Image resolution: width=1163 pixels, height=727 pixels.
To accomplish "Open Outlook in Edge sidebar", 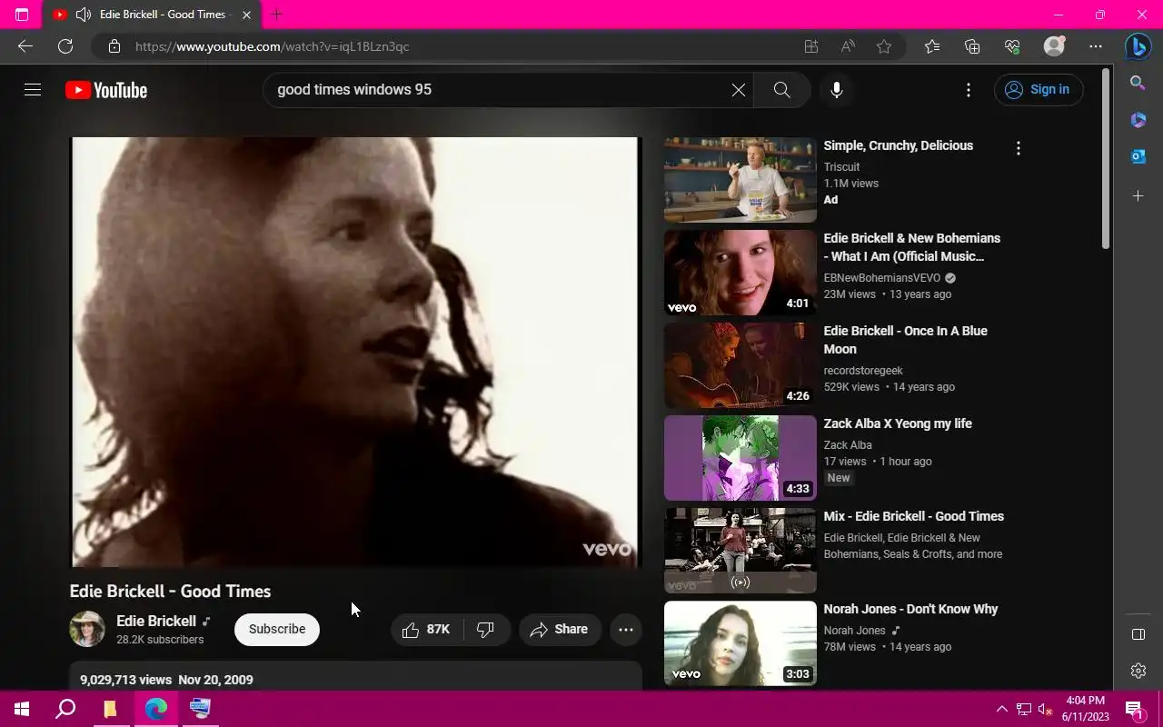I will (x=1138, y=157).
